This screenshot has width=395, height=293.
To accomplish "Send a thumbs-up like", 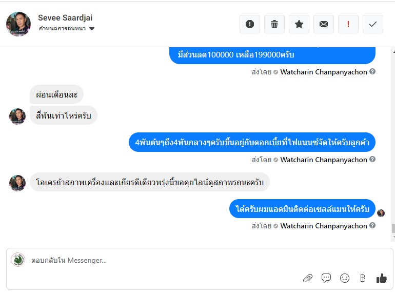I will tap(381, 278).
